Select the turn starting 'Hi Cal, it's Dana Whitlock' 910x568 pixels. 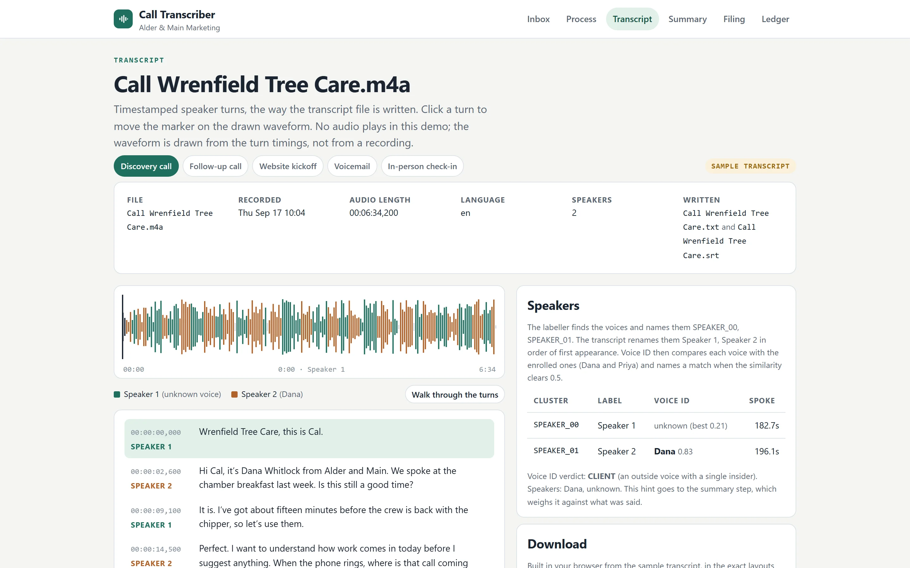[x=309, y=477]
